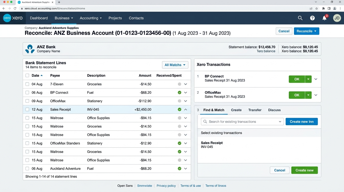
Task: Tick the checkbox for 09 Aug OfficeMax row
Action: (x=27, y=101)
